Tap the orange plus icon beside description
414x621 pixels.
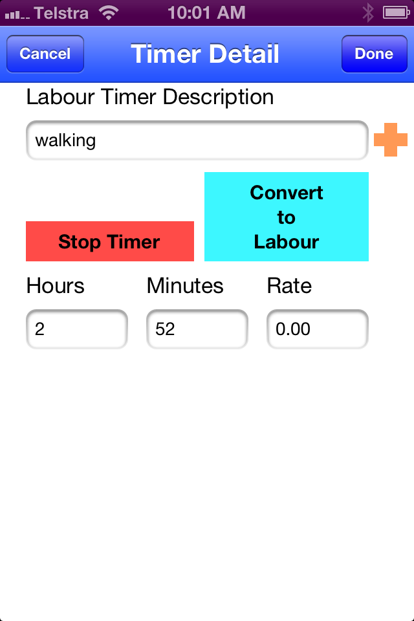tap(390, 140)
